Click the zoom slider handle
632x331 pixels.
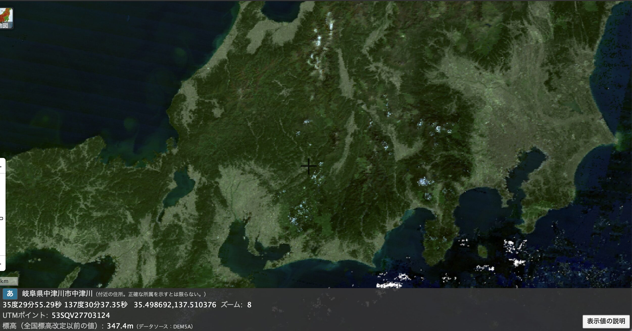click(2, 218)
